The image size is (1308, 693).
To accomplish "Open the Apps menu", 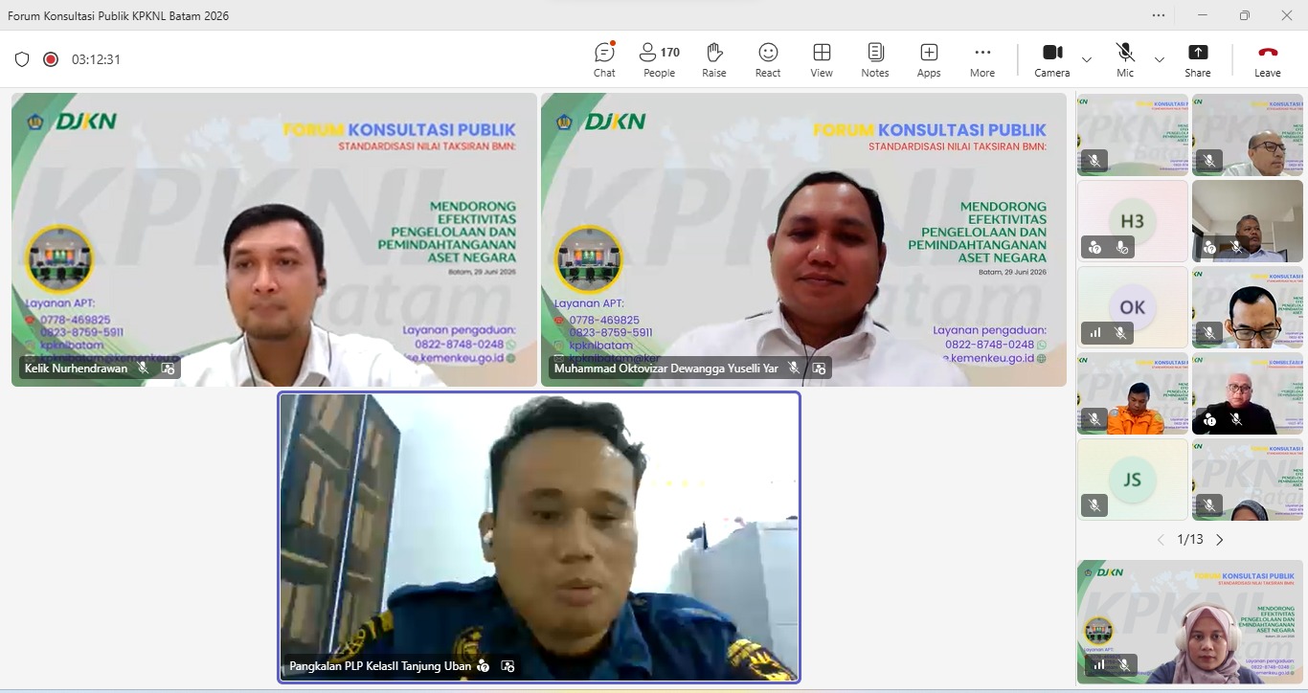I will (x=929, y=59).
